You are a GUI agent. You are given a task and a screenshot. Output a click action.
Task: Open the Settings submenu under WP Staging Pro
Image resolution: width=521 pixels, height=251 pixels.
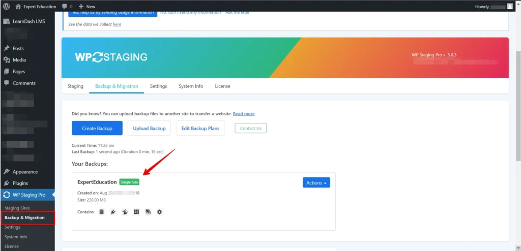tap(12, 227)
